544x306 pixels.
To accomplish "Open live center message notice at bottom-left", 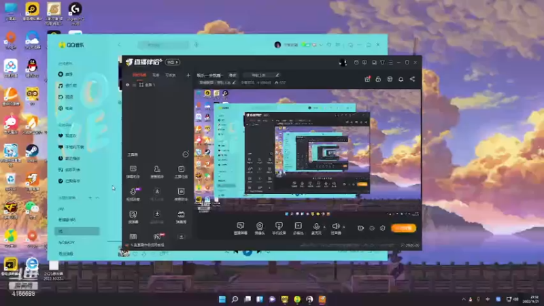I will click(145, 245).
